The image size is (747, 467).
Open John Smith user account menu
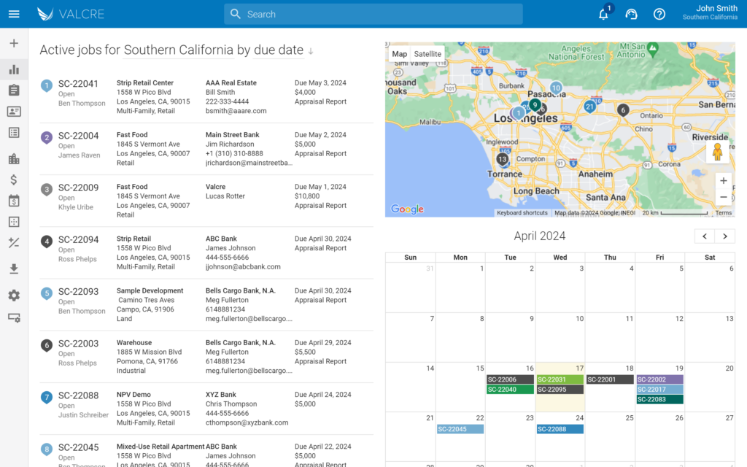(x=709, y=12)
